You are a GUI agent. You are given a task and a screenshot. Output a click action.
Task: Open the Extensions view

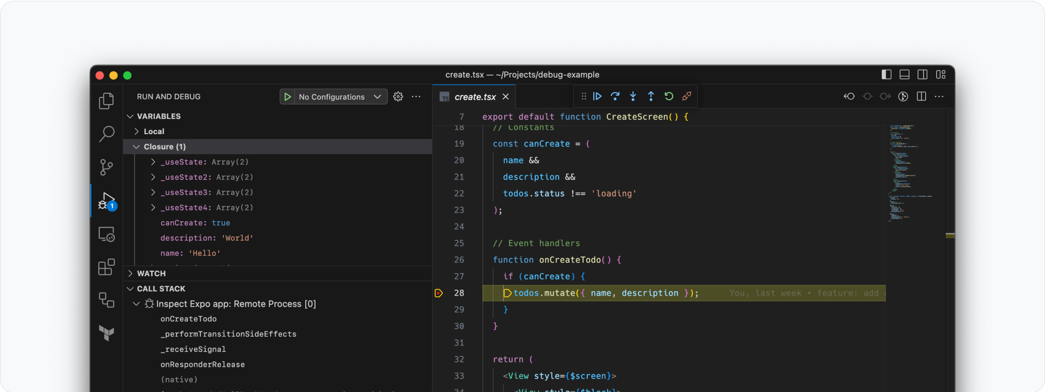[x=106, y=267]
